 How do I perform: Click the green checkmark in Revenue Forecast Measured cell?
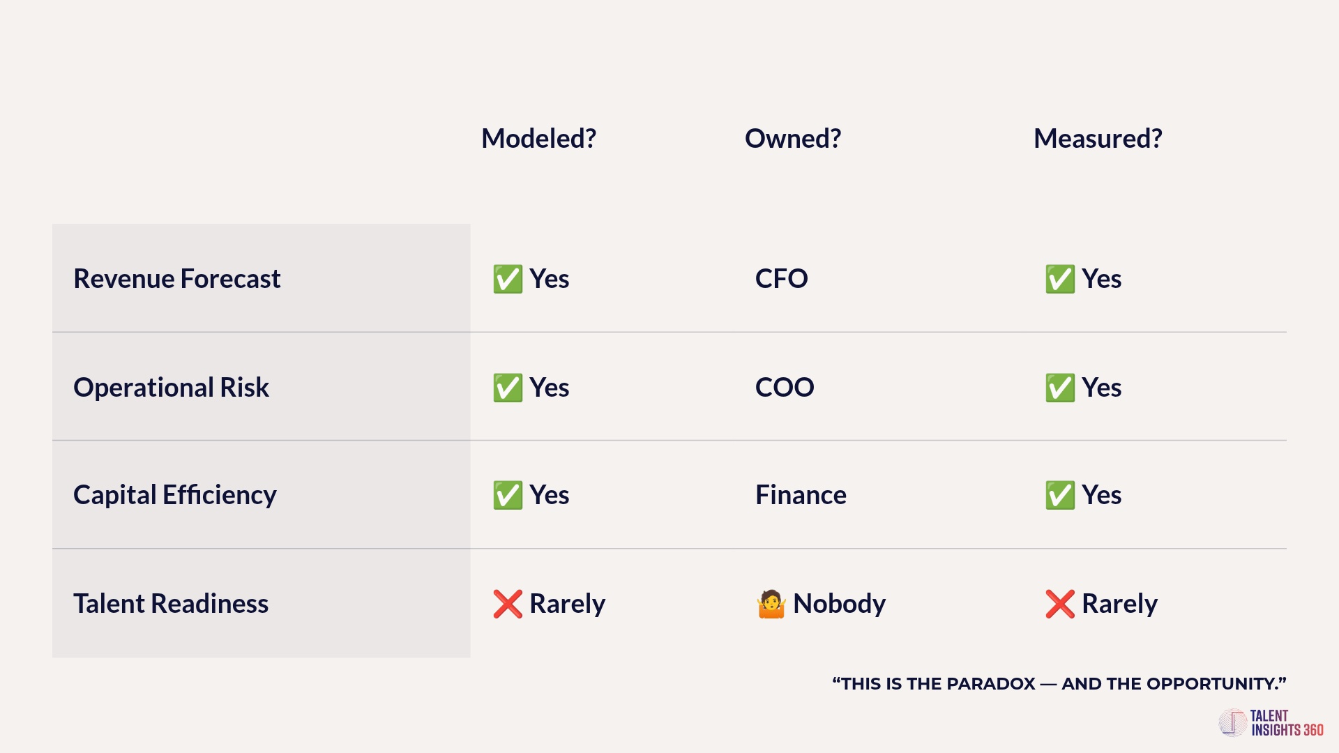(x=1060, y=279)
